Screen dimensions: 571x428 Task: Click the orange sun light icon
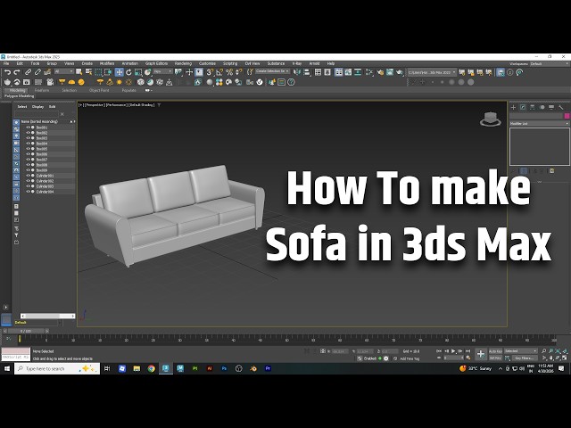pyautogui.click(x=119, y=82)
